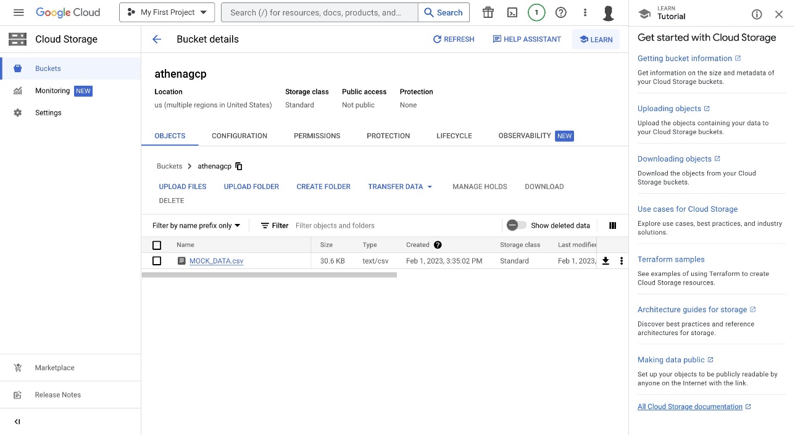Open the Protection tab

[x=388, y=136]
